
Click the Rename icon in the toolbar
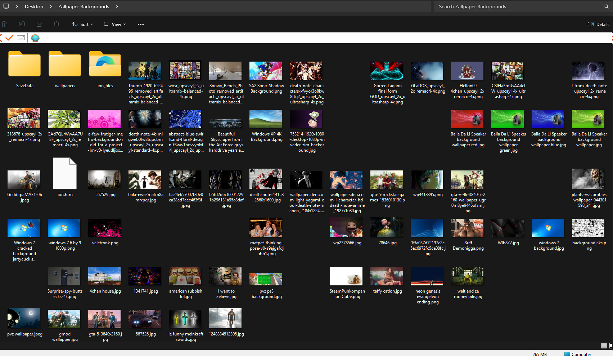[x=22, y=24]
